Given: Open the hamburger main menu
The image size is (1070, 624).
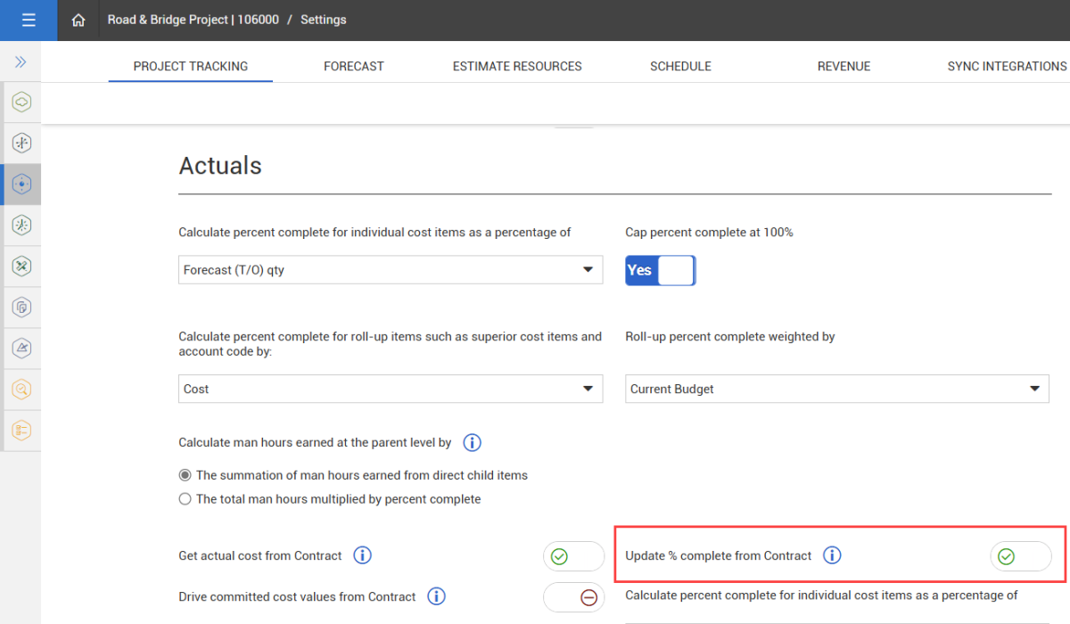Looking at the screenshot, I should pos(29,20).
